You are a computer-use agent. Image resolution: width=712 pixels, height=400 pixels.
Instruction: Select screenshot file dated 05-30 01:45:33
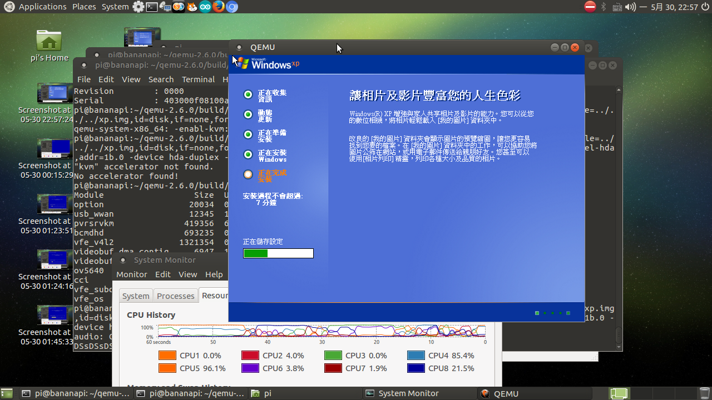pos(47,325)
